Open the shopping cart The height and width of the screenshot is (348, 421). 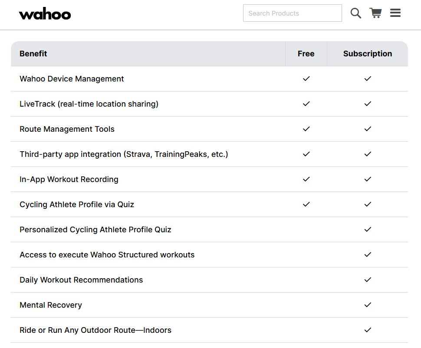375,13
